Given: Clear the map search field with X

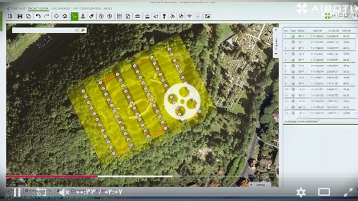Looking at the screenshot, I should pos(77,30).
